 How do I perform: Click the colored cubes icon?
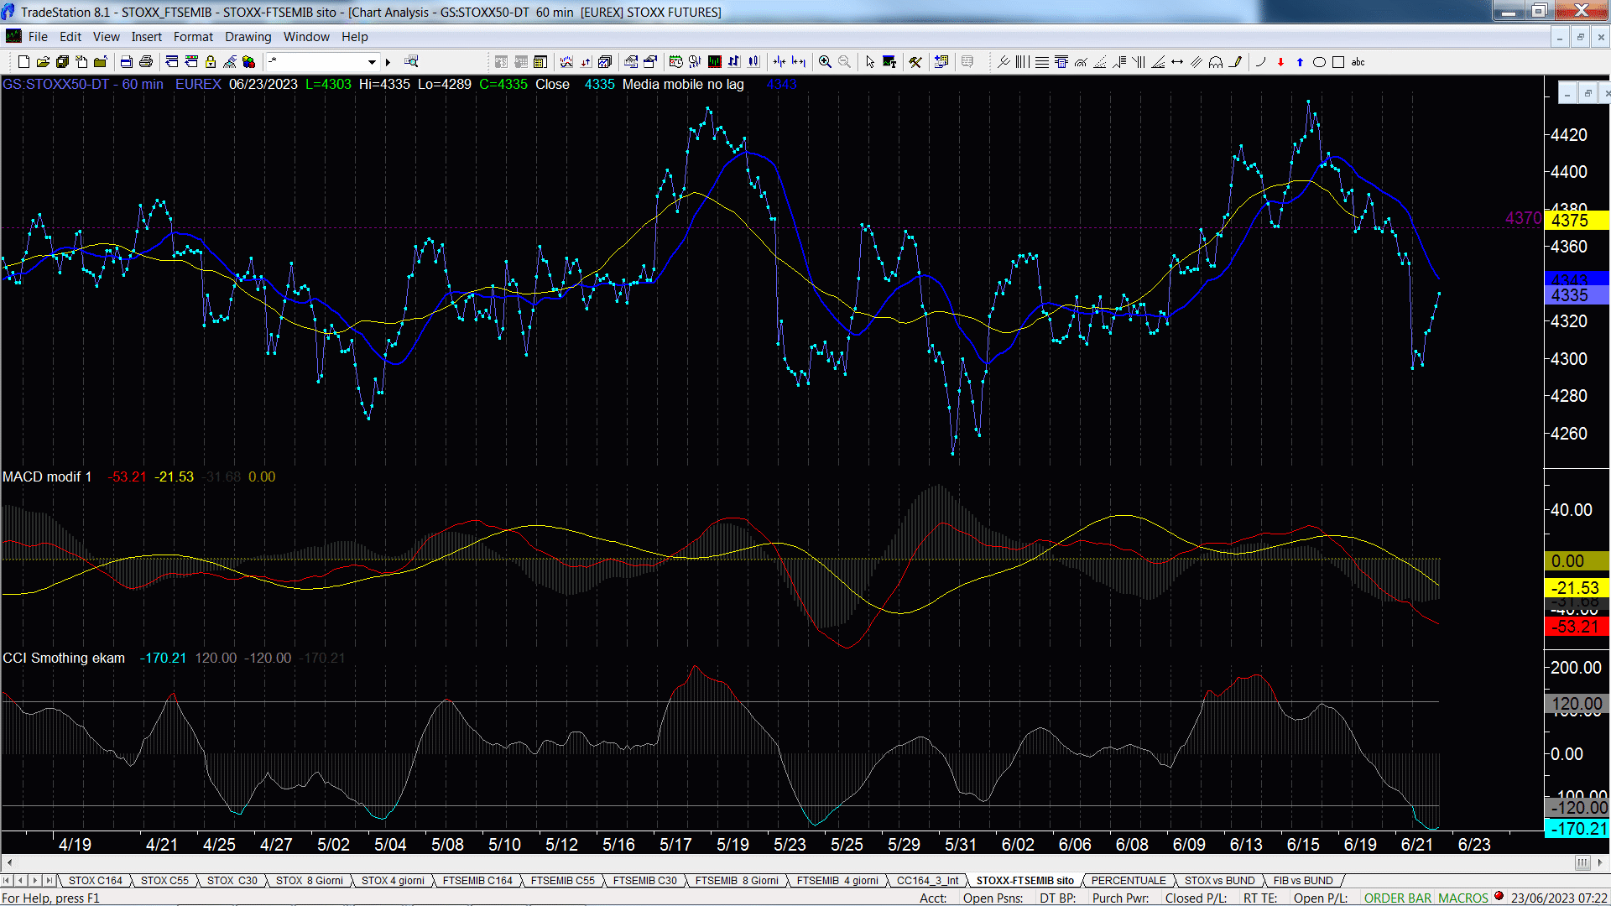[249, 62]
